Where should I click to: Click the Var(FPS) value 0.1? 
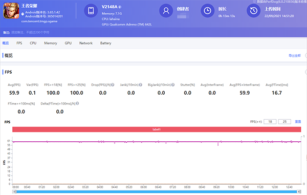point(32,93)
